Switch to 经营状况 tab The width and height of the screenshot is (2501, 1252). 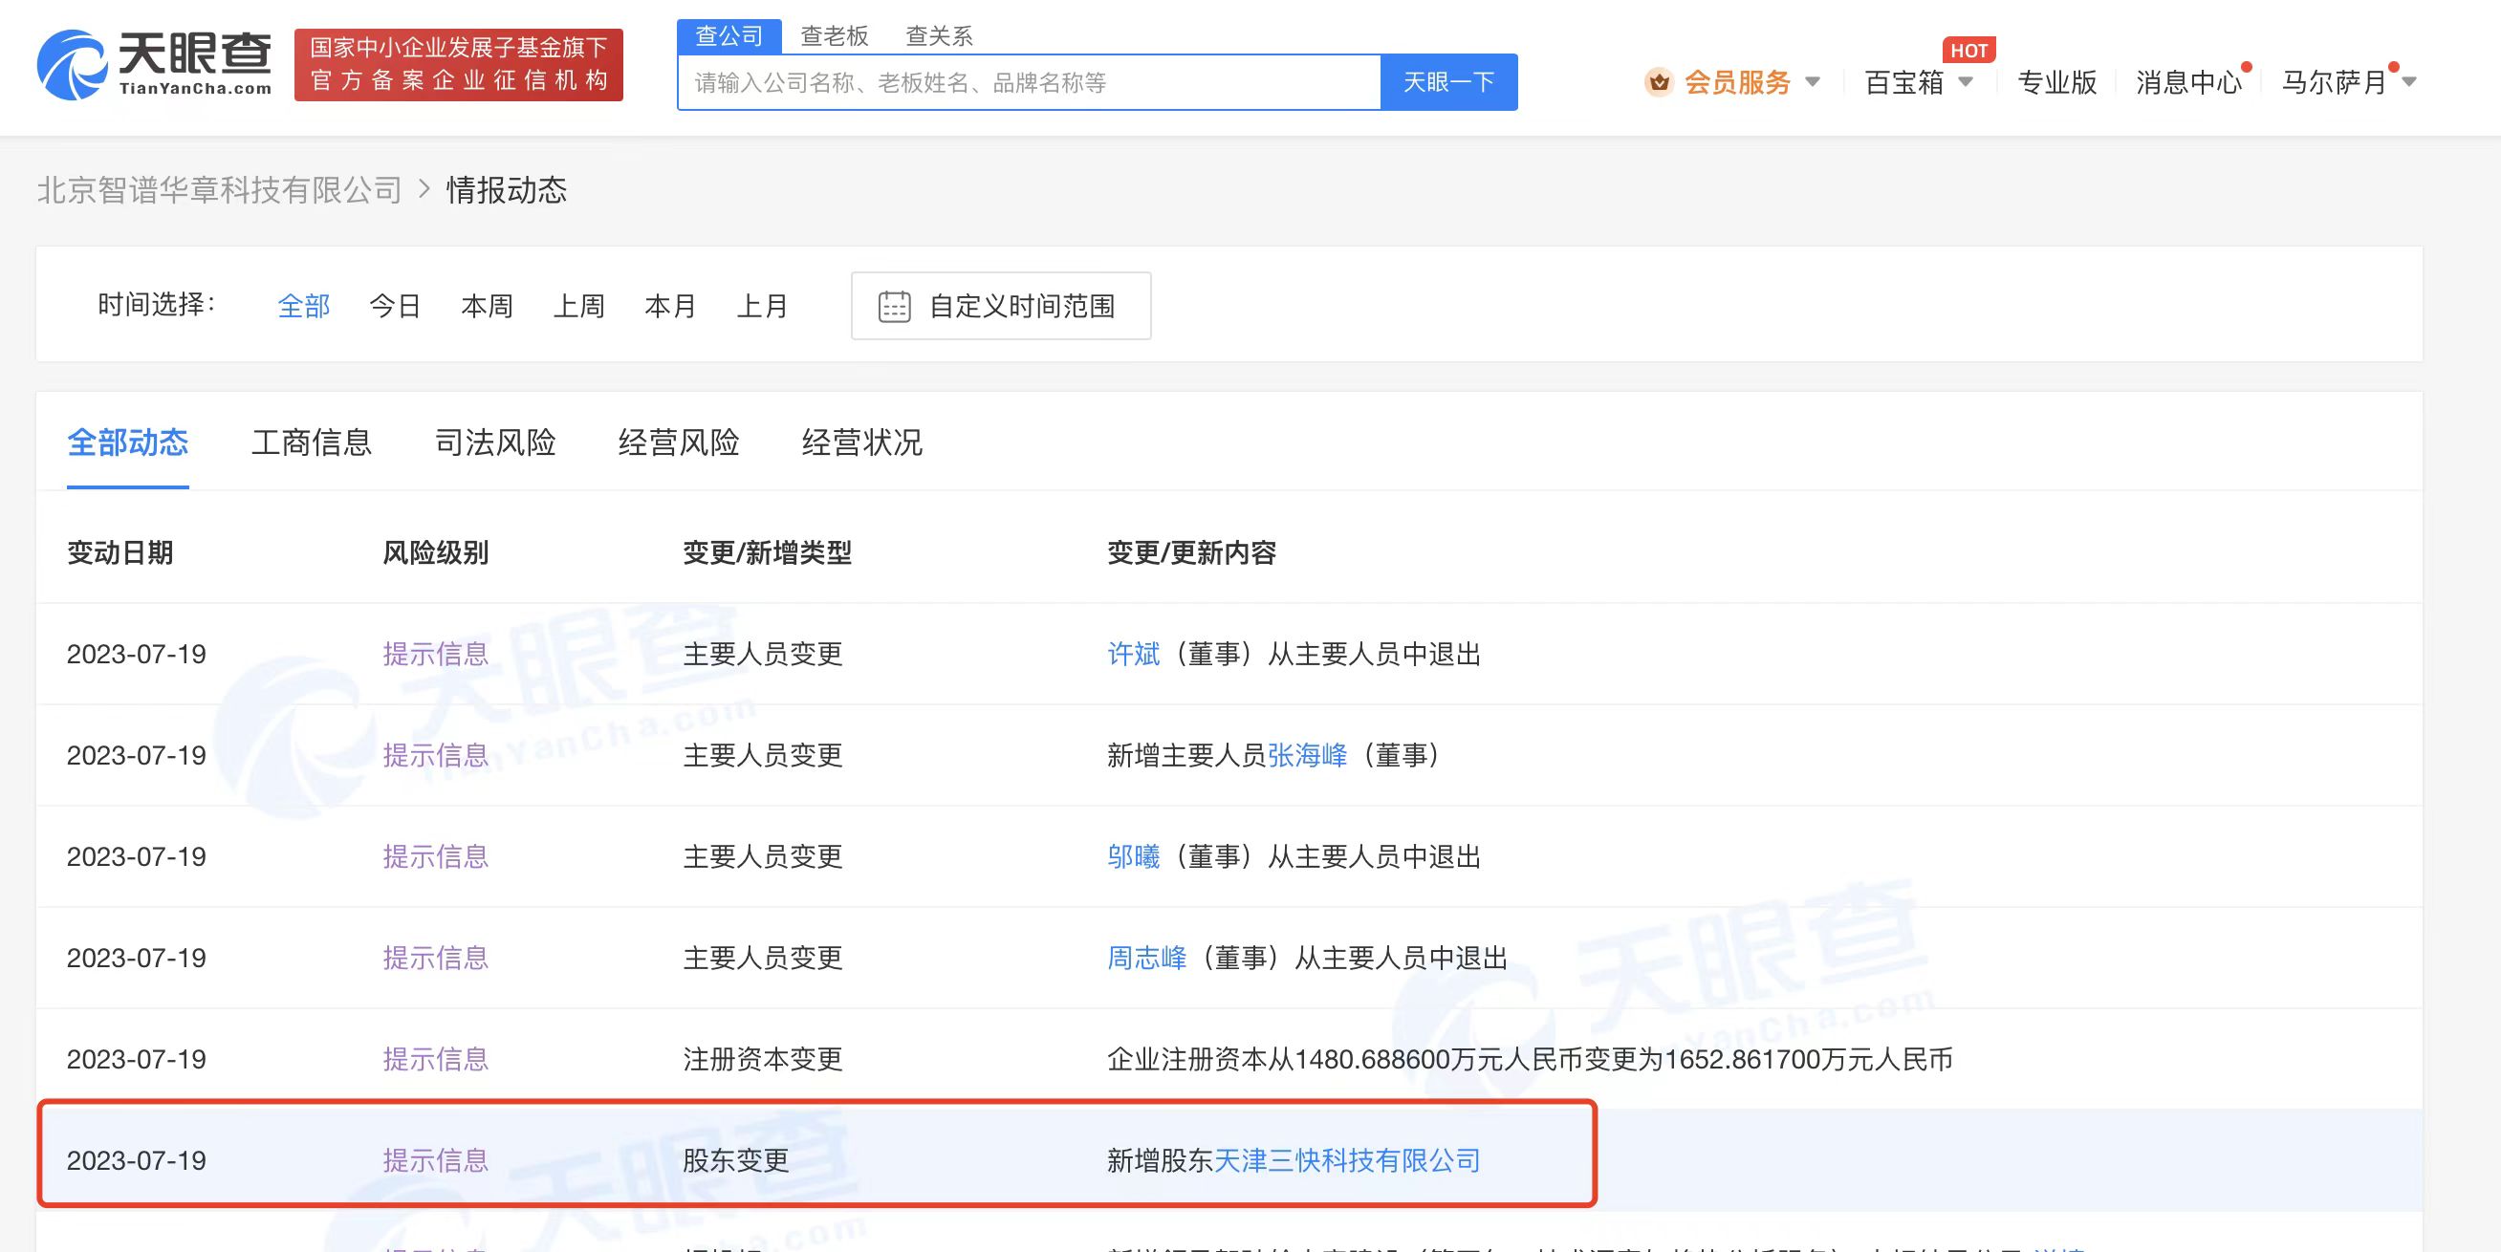click(x=862, y=443)
